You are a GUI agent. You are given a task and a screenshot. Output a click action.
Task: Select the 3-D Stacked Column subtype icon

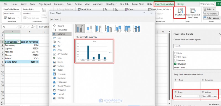(118, 29)
